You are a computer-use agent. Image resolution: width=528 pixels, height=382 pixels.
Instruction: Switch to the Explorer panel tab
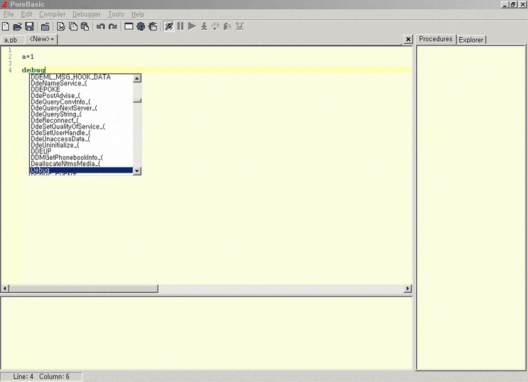tap(470, 40)
